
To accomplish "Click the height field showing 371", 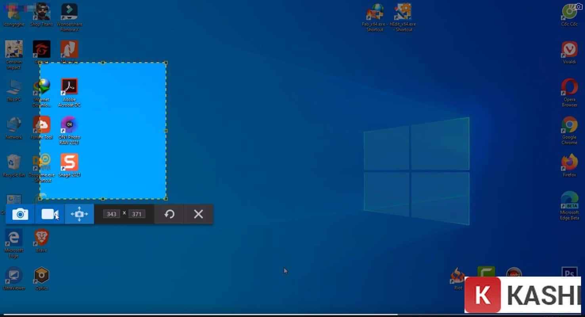I will [x=137, y=214].
